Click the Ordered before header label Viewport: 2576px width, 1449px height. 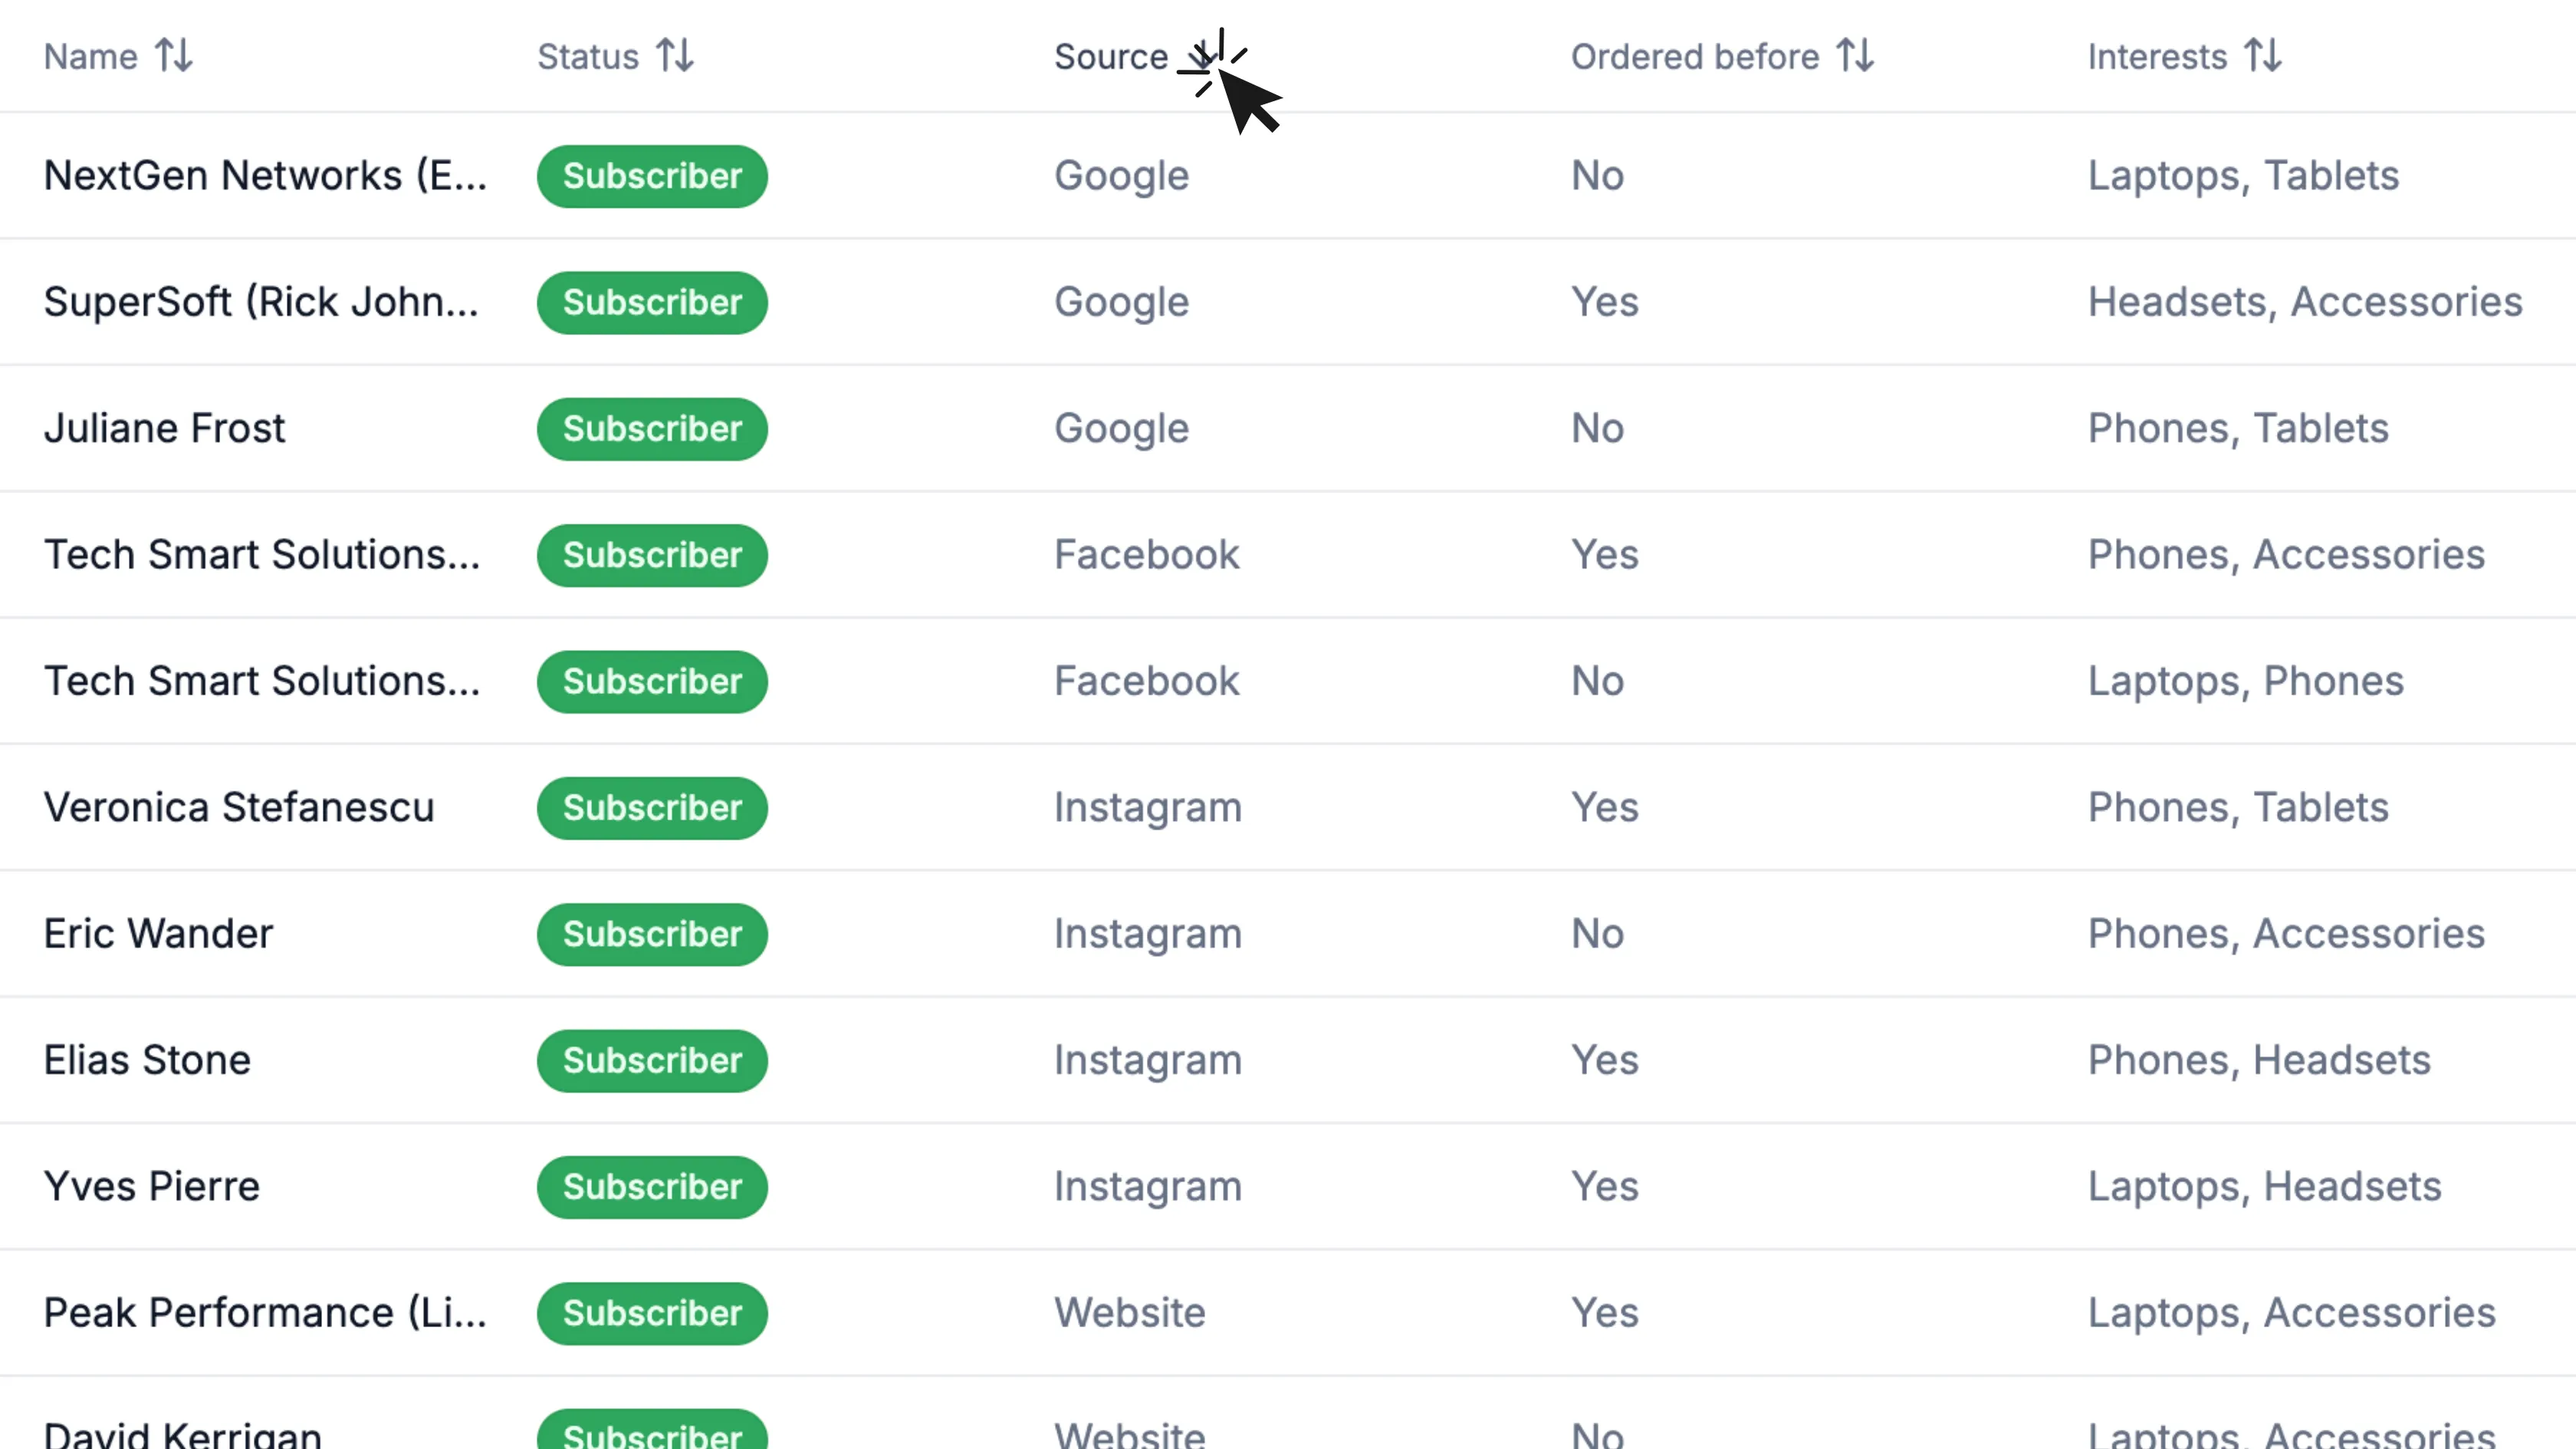coord(1694,57)
